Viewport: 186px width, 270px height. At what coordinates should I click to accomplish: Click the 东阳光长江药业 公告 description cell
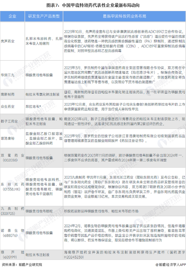click(124, 187)
